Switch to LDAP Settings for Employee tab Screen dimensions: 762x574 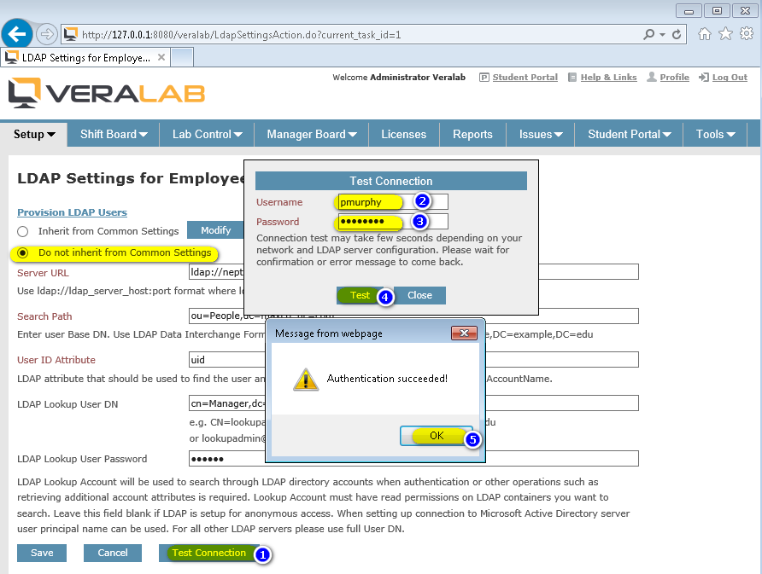pos(85,57)
